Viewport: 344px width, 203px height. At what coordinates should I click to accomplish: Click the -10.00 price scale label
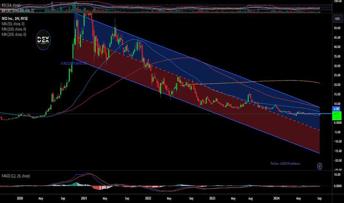[337, 142]
